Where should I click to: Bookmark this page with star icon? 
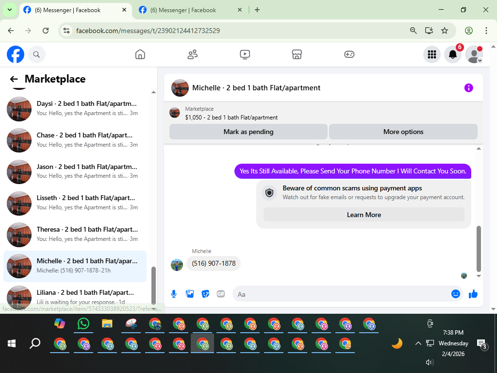click(445, 31)
